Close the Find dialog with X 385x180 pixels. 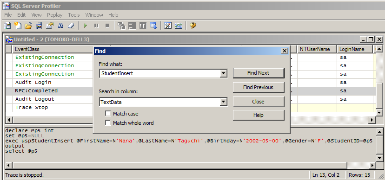pos(284,51)
